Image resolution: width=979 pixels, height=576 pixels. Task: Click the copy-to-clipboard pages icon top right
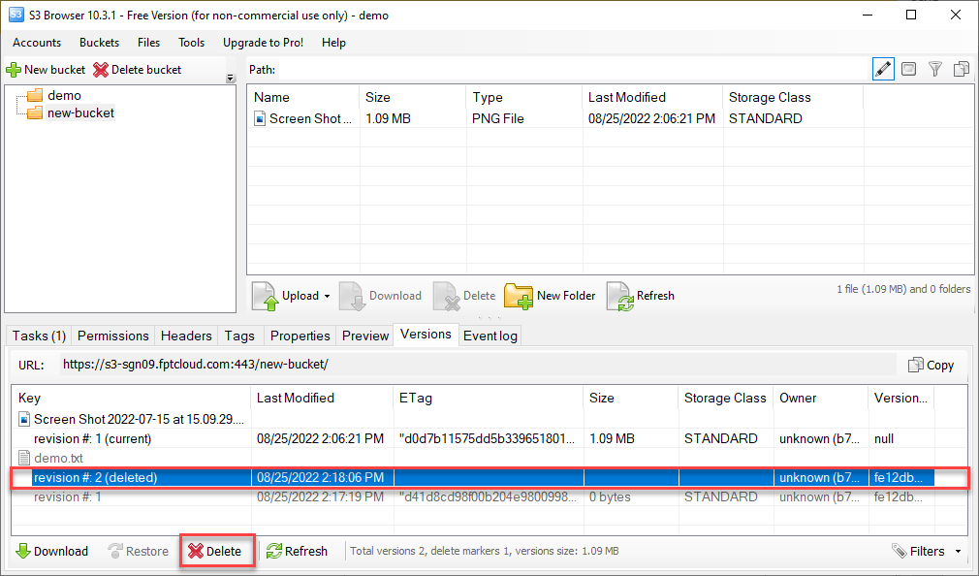click(x=961, y=69)
